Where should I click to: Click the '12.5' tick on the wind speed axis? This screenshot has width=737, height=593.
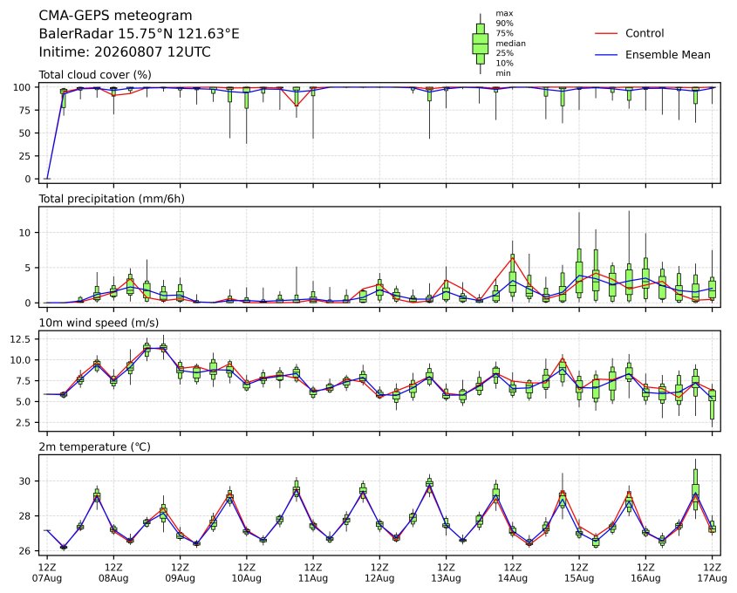click(x=20, y=339)
